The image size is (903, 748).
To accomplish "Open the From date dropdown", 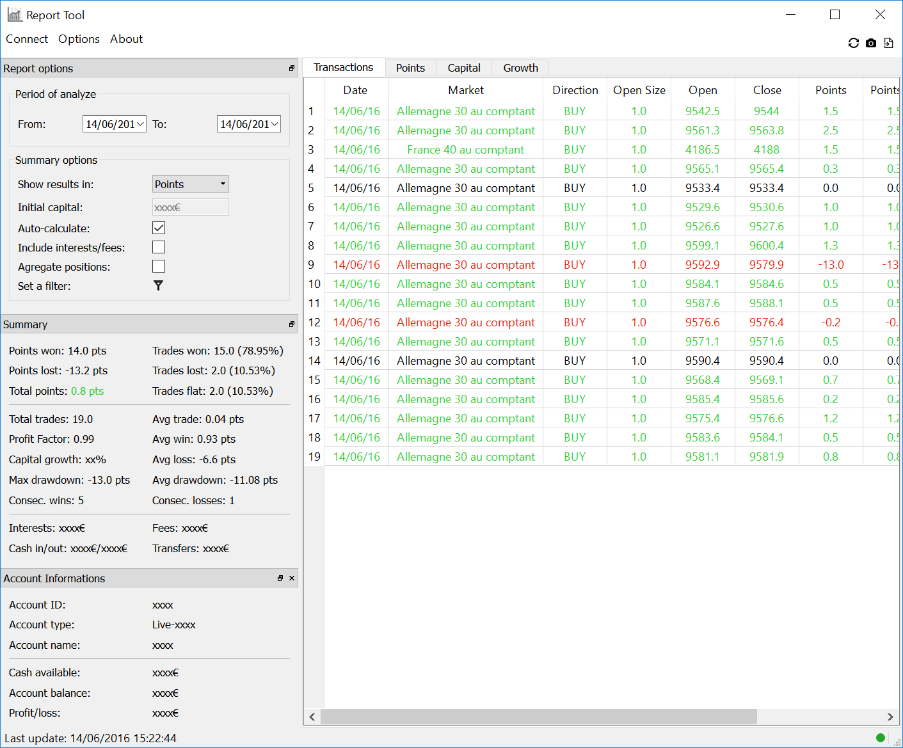I will 140,124.
